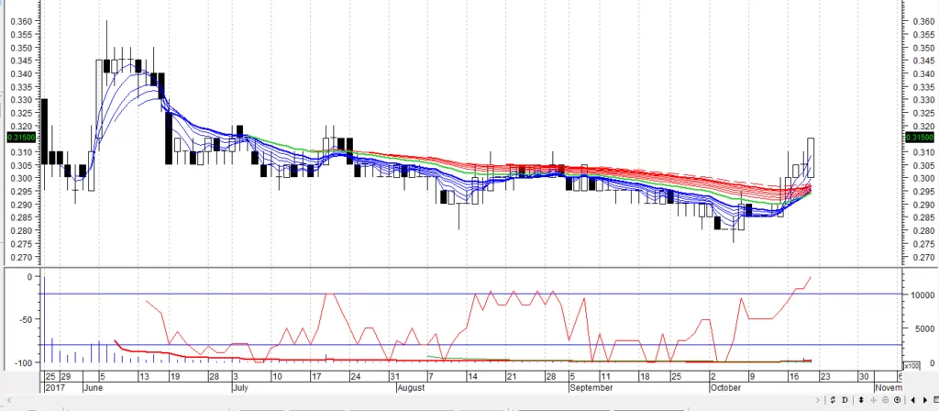Click the 2017 year label on date axis
This screenshot has height=411, width=939.
(x=55, y=388)
